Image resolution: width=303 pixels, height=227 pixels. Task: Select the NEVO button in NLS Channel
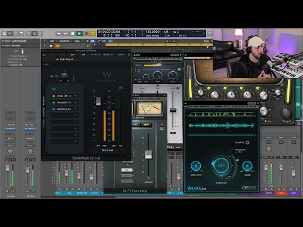[x=146, y=125]
